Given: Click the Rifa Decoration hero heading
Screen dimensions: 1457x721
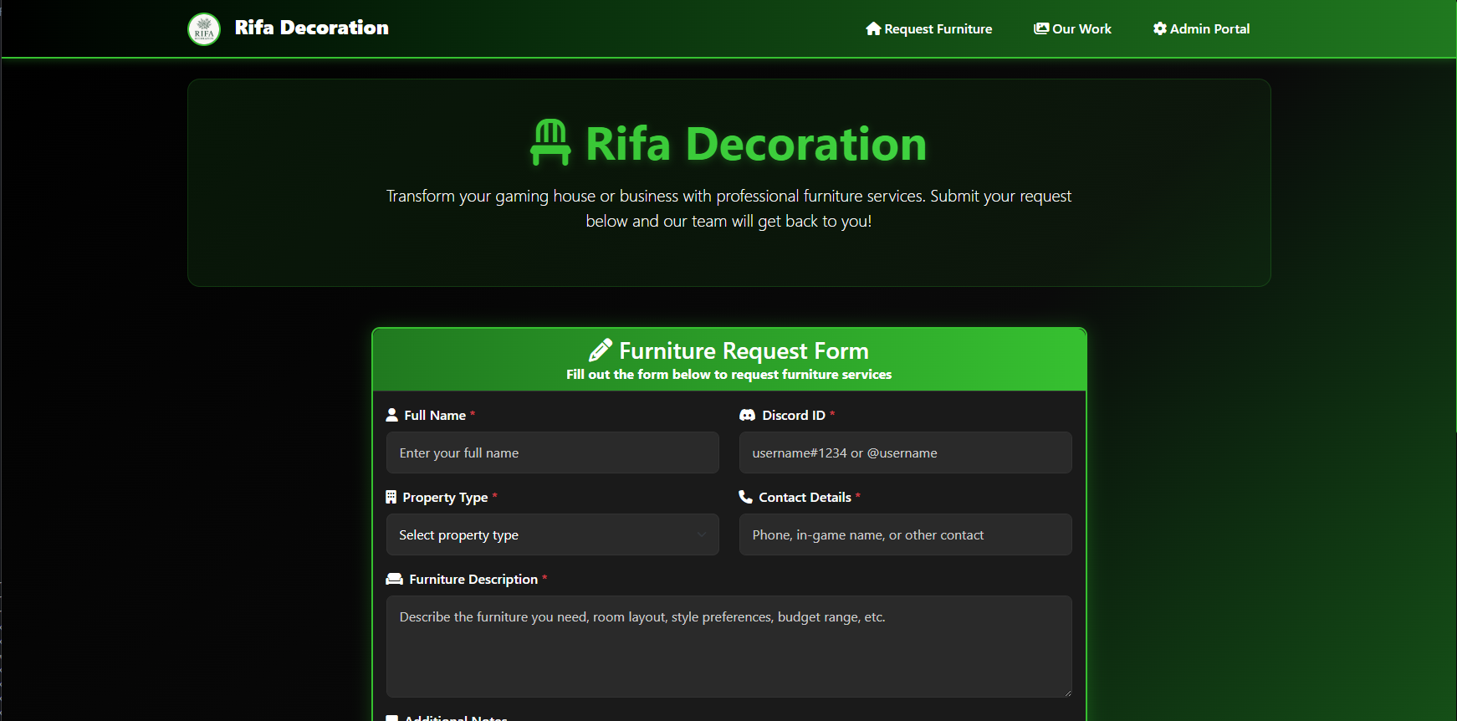Looking at the screenshot, I should coord(756,144).
